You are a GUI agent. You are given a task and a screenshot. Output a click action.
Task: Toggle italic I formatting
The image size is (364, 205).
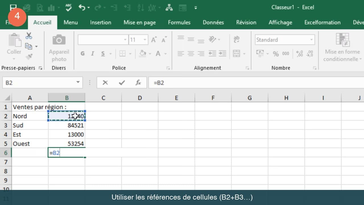(x=92, y=54)
